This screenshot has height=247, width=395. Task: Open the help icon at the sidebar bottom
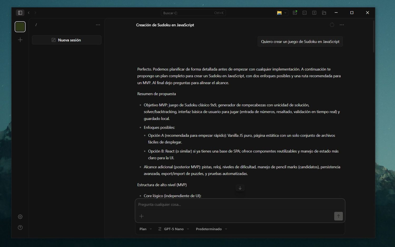[20, 227]
